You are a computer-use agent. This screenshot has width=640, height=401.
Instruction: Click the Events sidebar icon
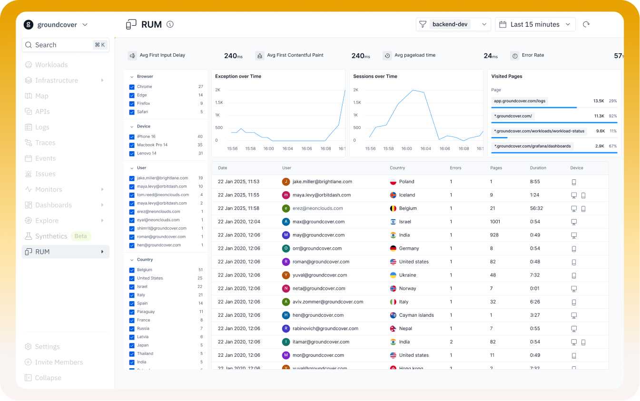click(29, 158)
